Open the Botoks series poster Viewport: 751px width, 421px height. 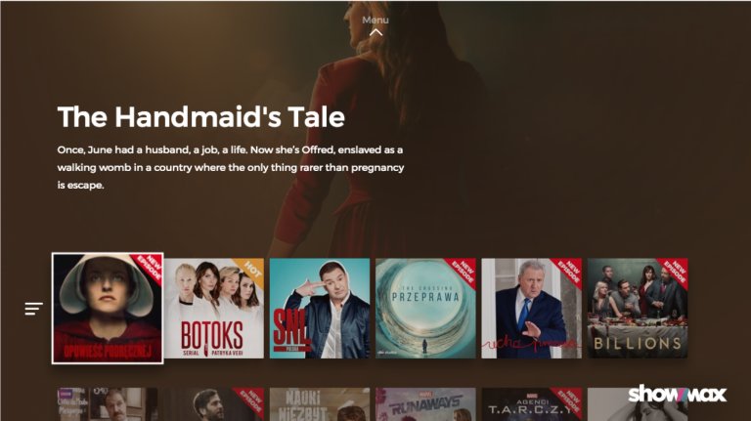(x=213, y=309)
